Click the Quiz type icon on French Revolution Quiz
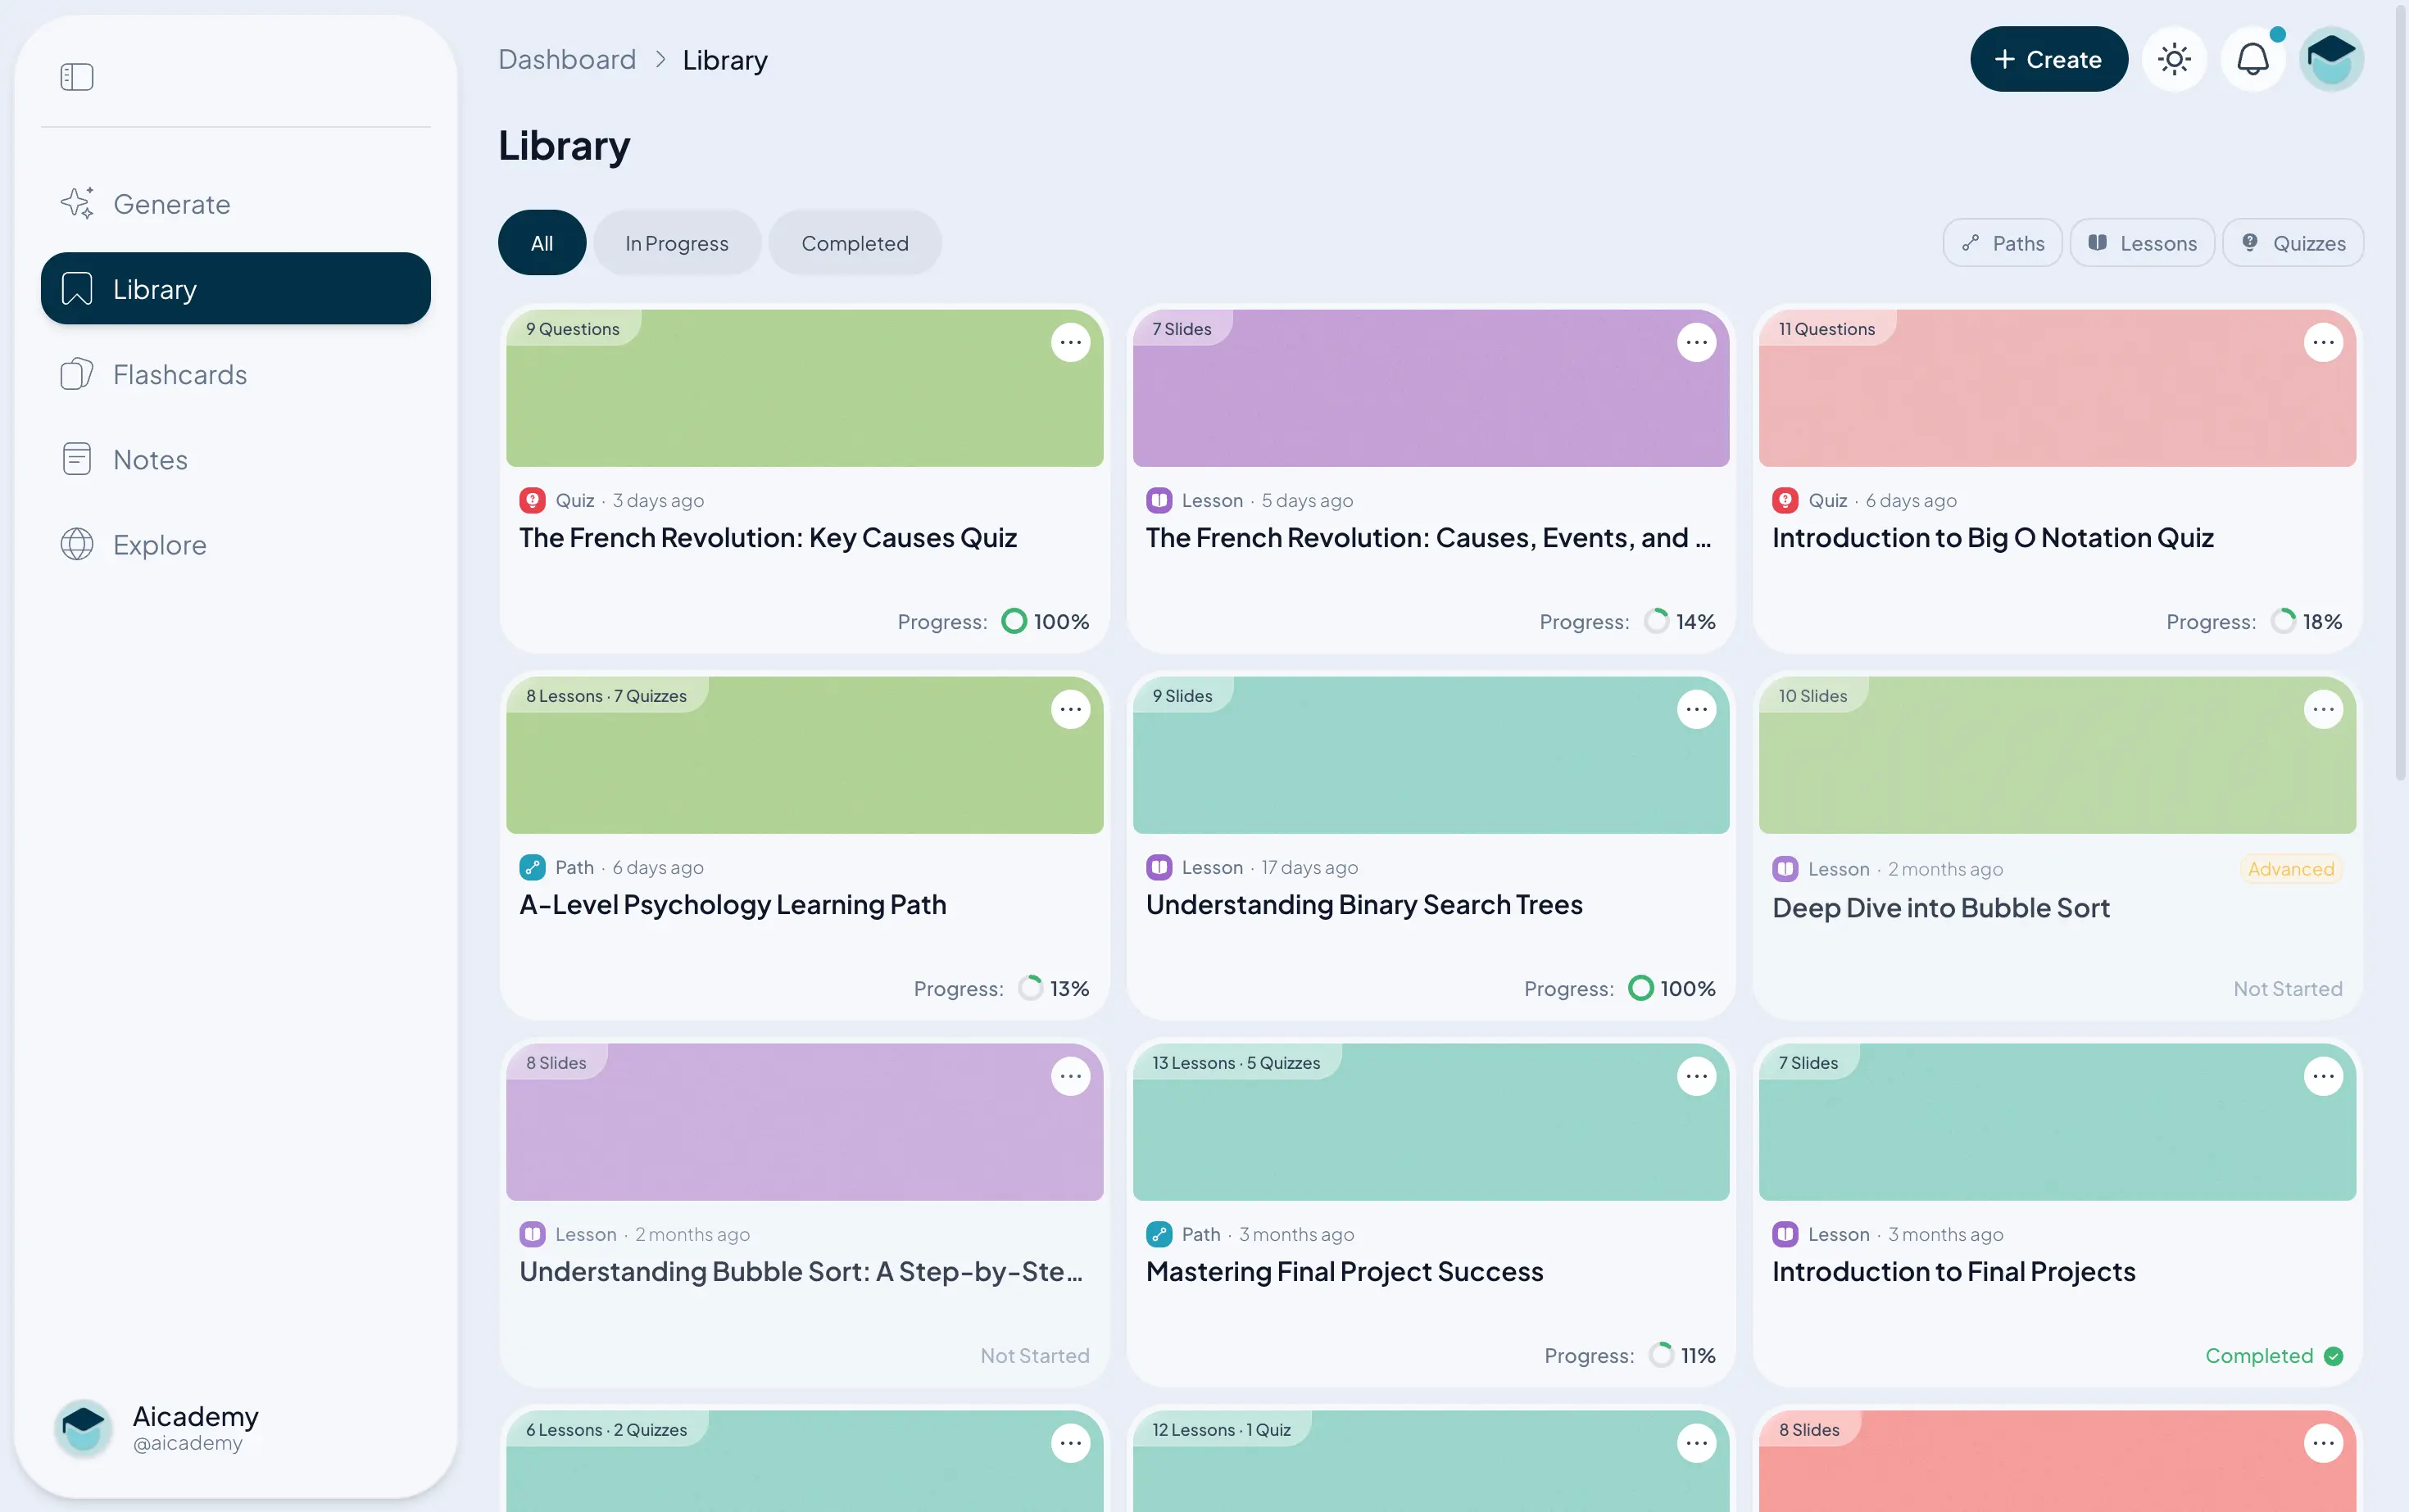The image size is (2409, 1512). pyautogui.click(x=533, y=500)
